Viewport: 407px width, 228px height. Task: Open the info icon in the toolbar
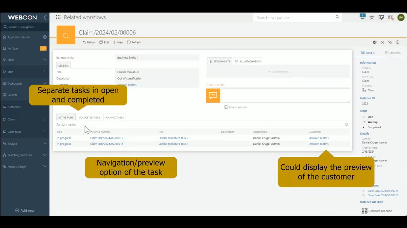pos(397,42)
